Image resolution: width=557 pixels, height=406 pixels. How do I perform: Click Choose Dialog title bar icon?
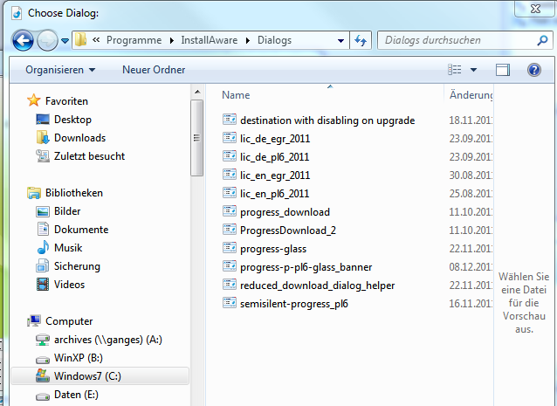(x=17, y=13)
